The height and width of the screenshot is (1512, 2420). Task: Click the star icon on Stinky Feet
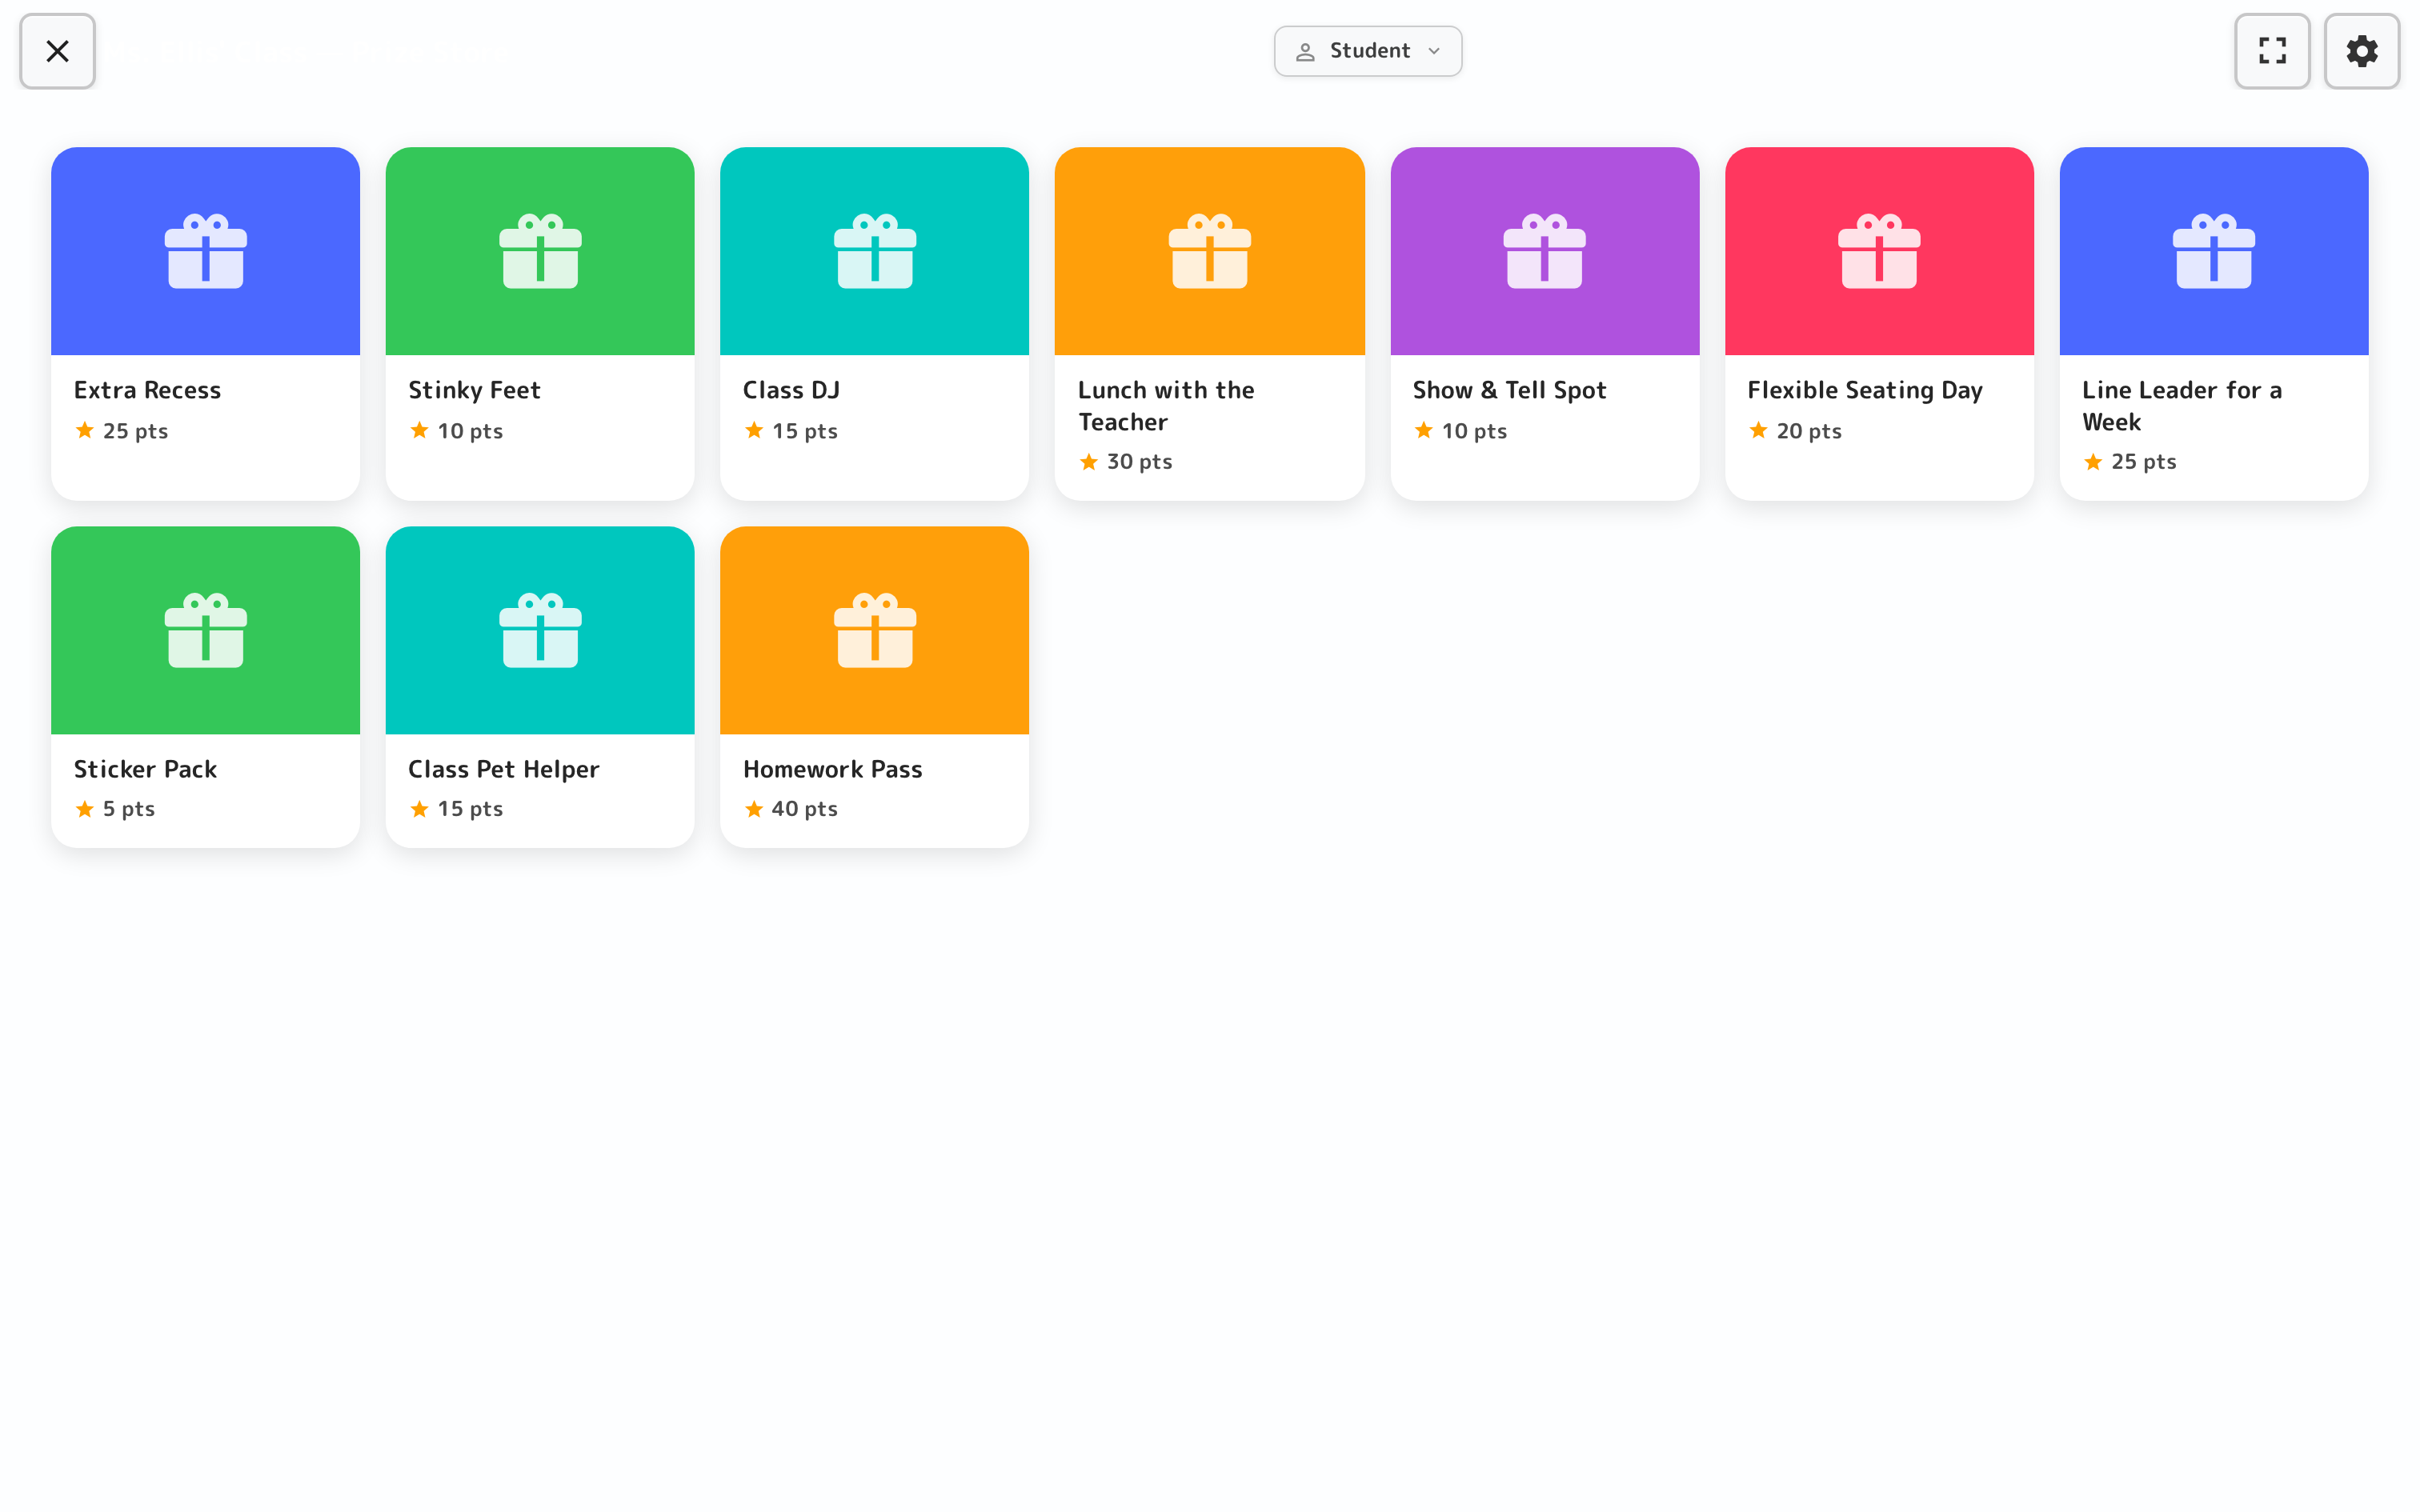click(x=419, y=430)
